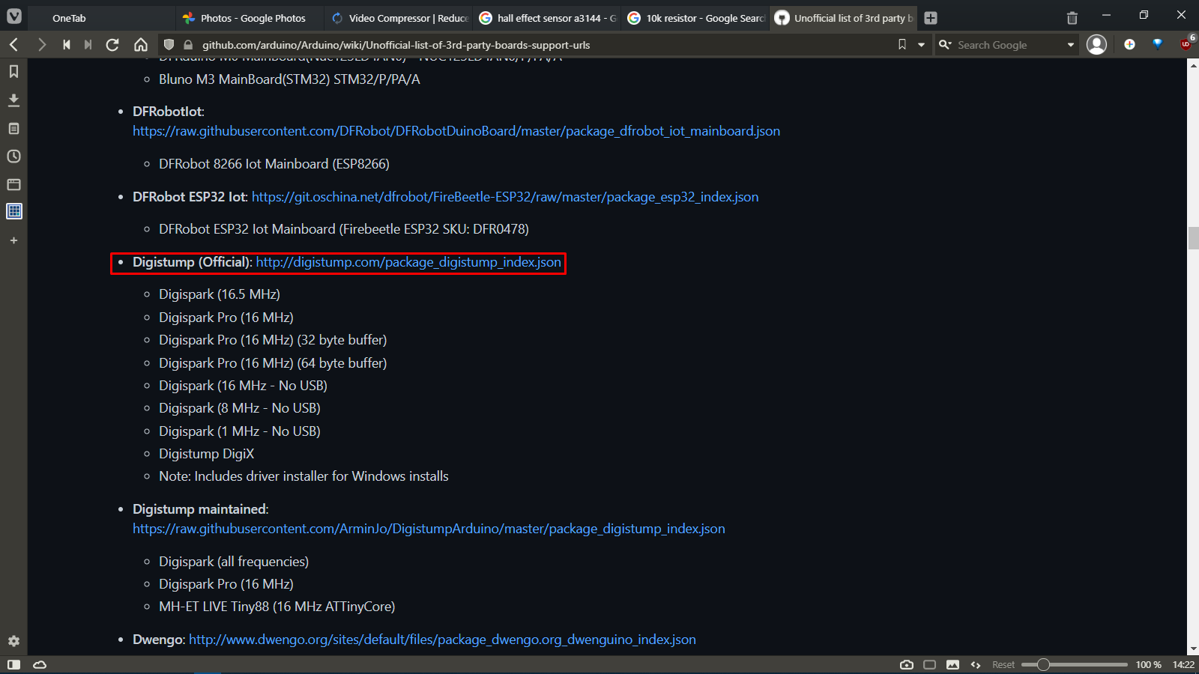Click 'Digispark (16.5 MHz)' list item

coord(220,294)
